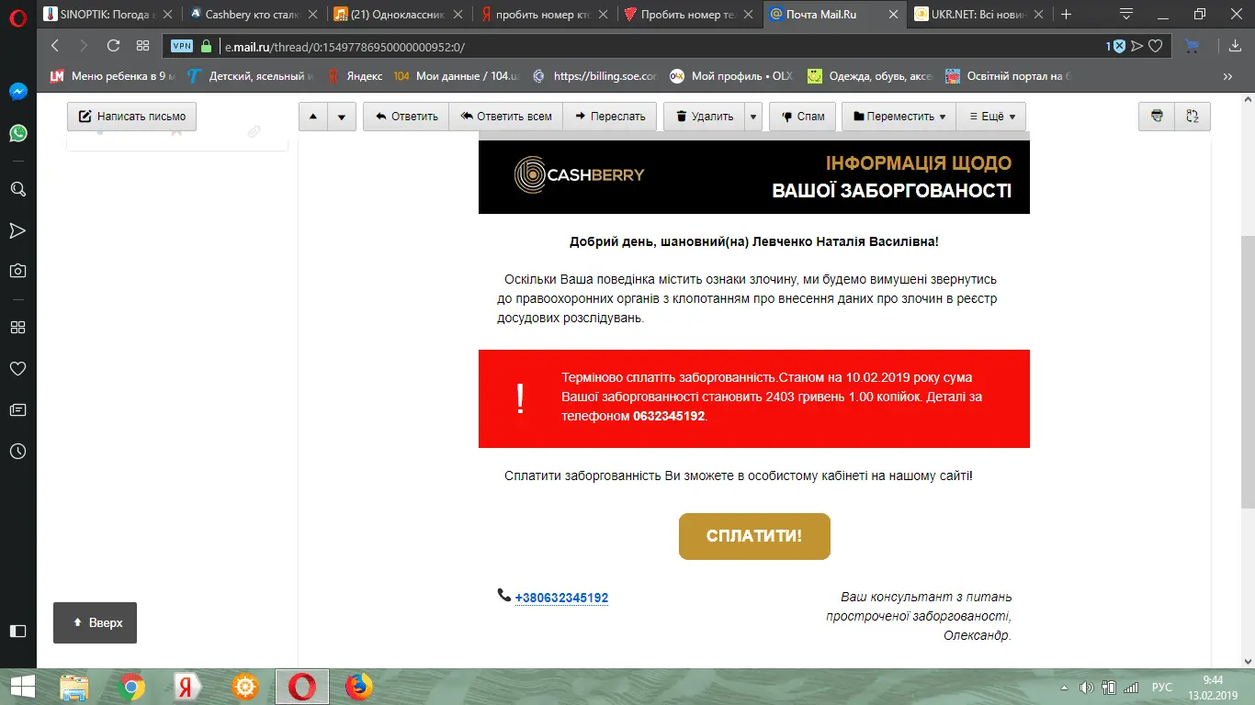Open Messenger in Opera sidebar
Image resolution: width=1255 pixels, height=705 pixels.
[x=17, y=92]
